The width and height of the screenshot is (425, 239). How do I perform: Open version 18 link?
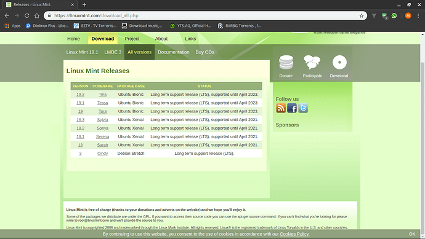click(x=80, y=145)
